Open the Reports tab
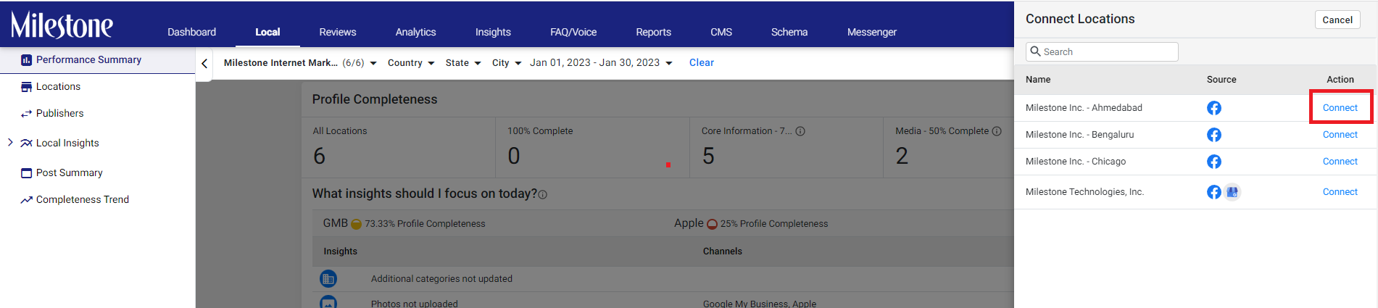This screenshot has height=308, width=1378. tap(653, 32)
